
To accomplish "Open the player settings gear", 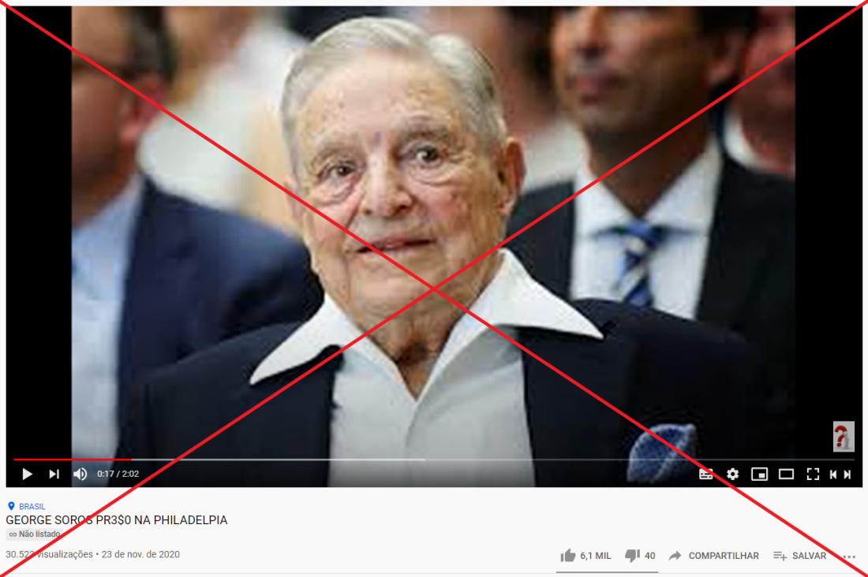I will (732, 474).
